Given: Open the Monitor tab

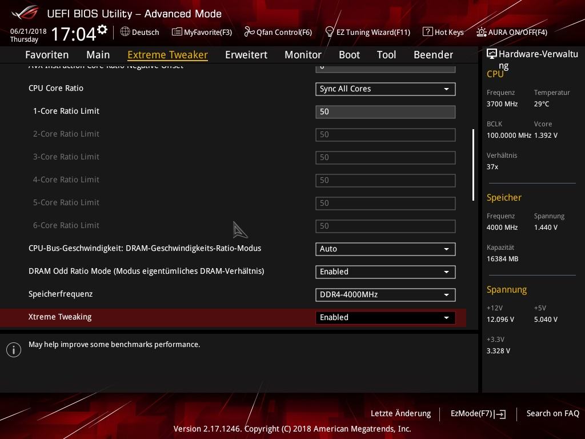Looking at the screenshot, I should point(303,54).
